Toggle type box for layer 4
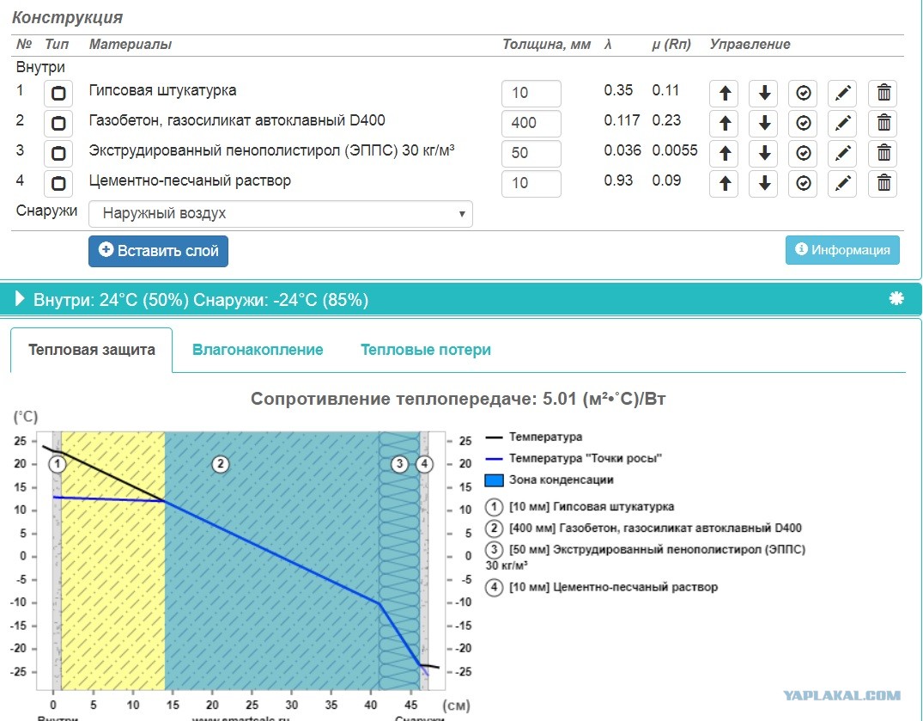The image size is (923, 721). (58, 183)
